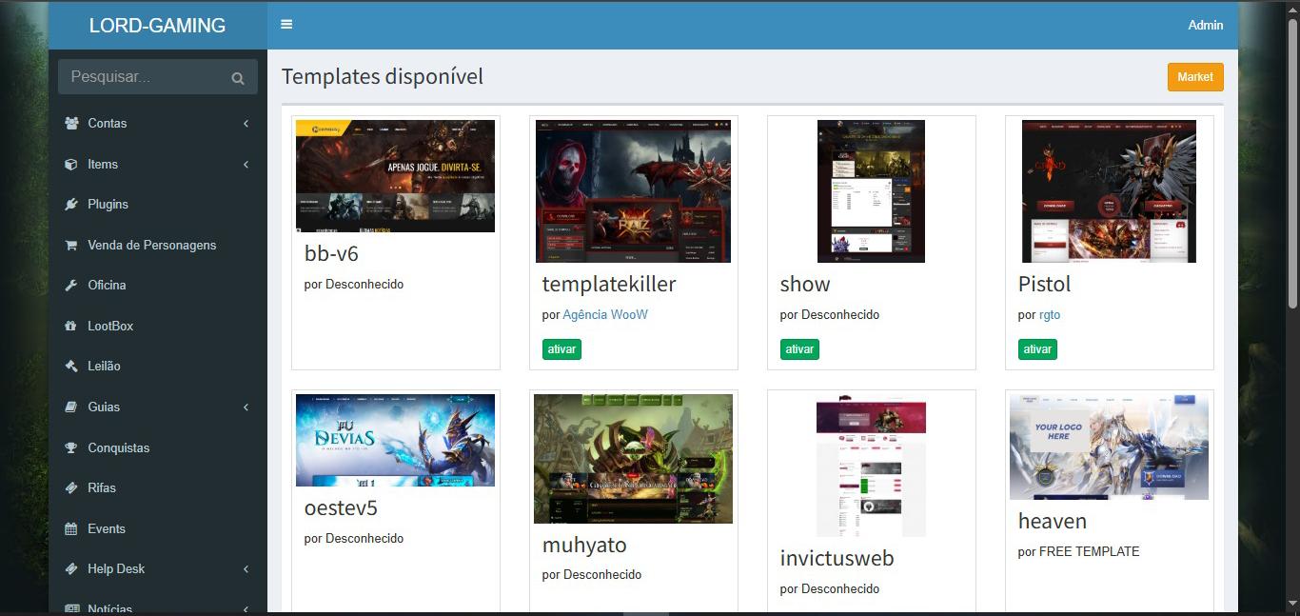The height and width of the screenshot is (616, 1300).
Task: Activate the show template
Action: point(799,349)
